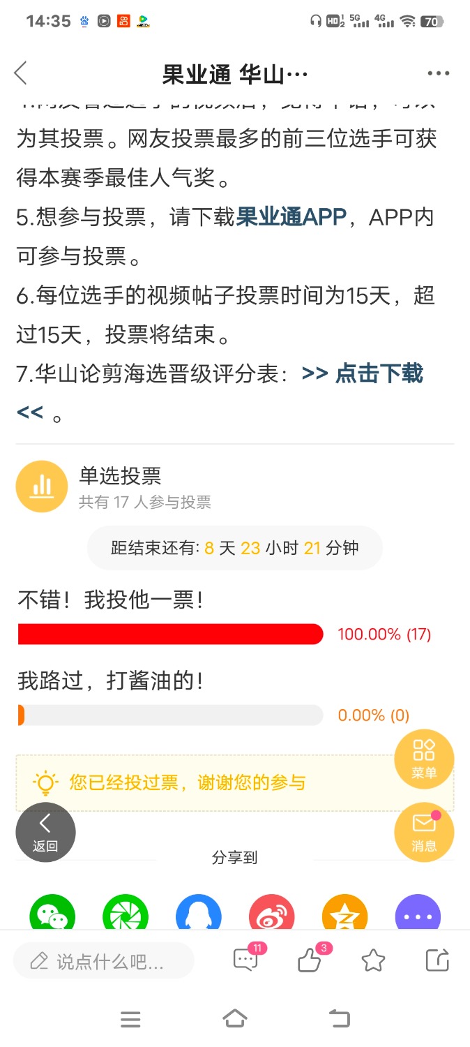This screenshot has height=1047, width=470.
Task: Share to QQ Zone star icon
Action: pos(344,912)
